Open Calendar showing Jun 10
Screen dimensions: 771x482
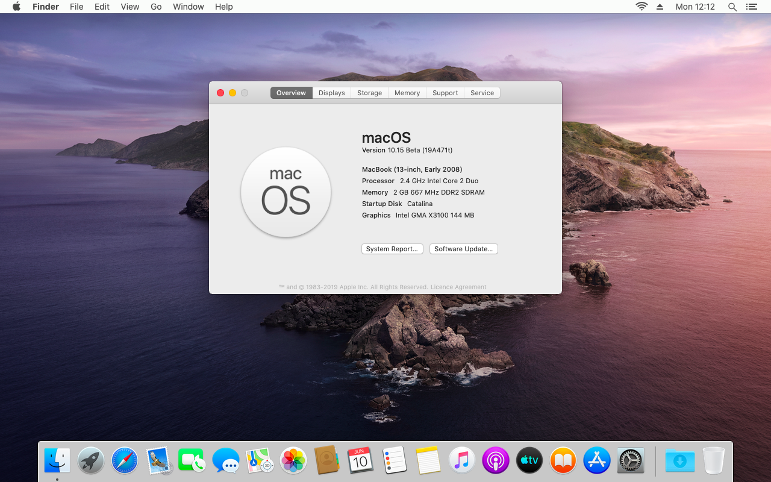point(361,461)
